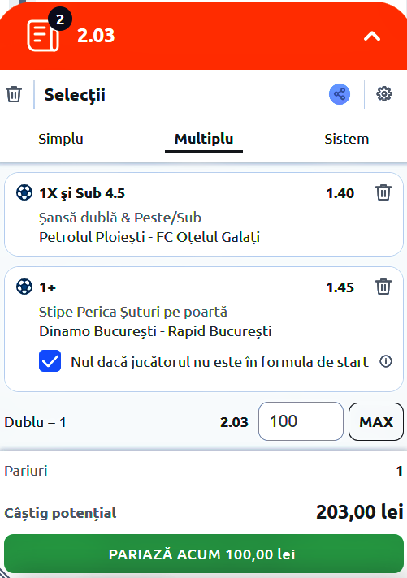Click the football icon beside 1X și Sub 4.5
Screen dimensions: 407x578
pos(24,192)
